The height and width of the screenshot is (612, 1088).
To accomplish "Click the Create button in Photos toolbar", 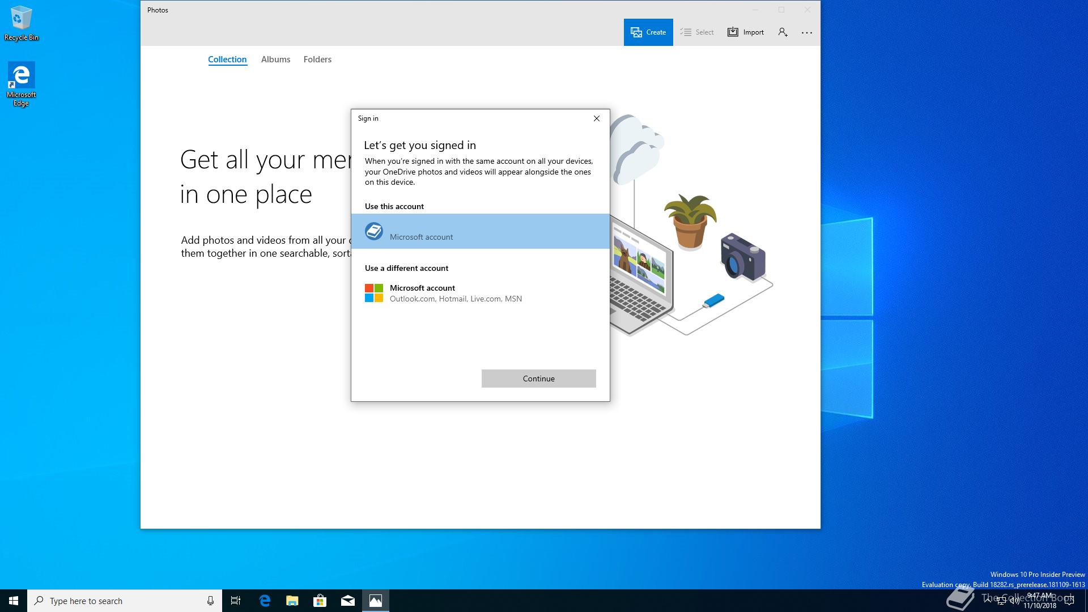I will (x=648, y=32).
